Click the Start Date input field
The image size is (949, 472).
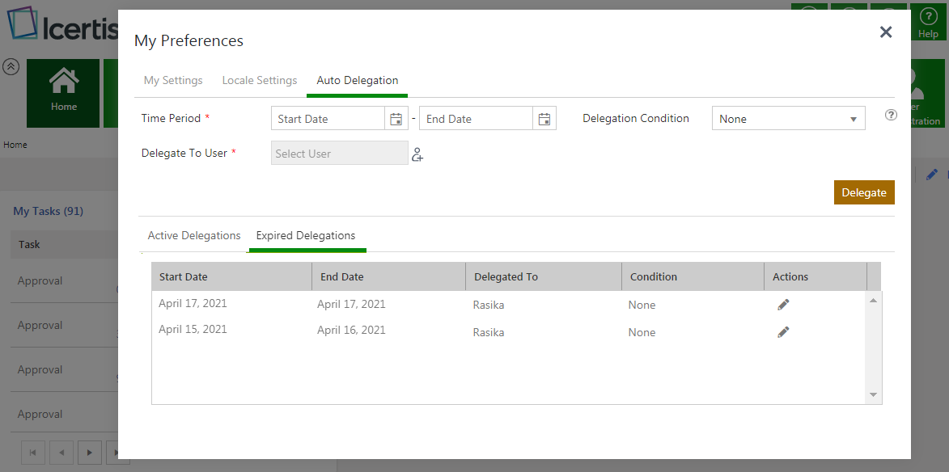(x=328, y=119)
